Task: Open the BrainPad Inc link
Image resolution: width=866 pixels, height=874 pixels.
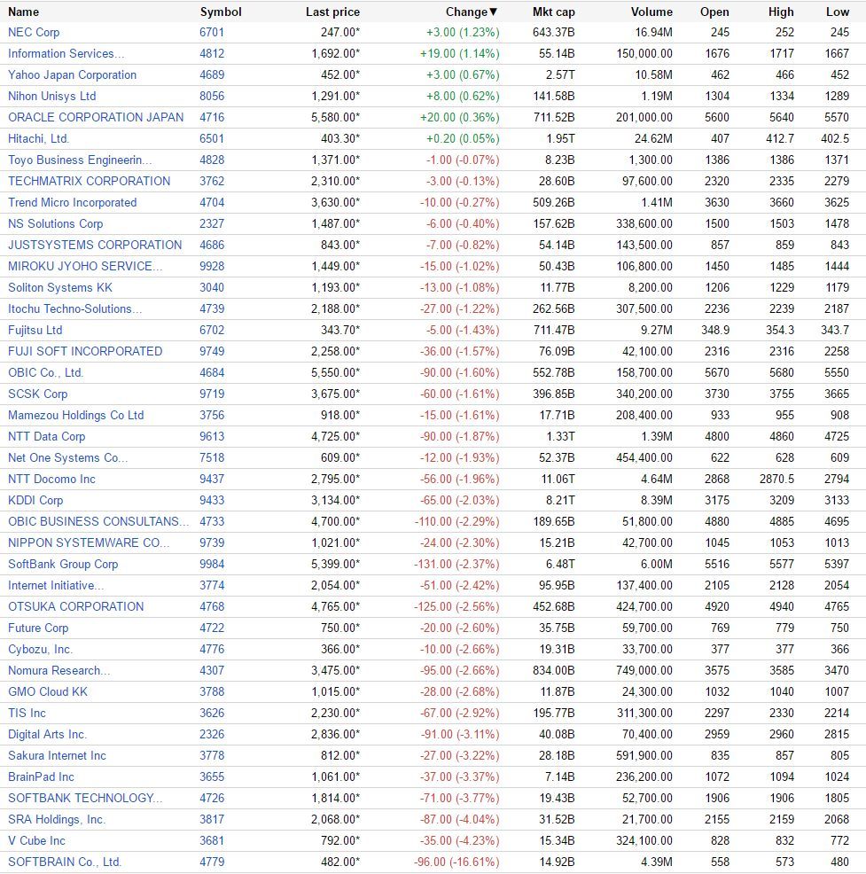Action: click(41, 776)
